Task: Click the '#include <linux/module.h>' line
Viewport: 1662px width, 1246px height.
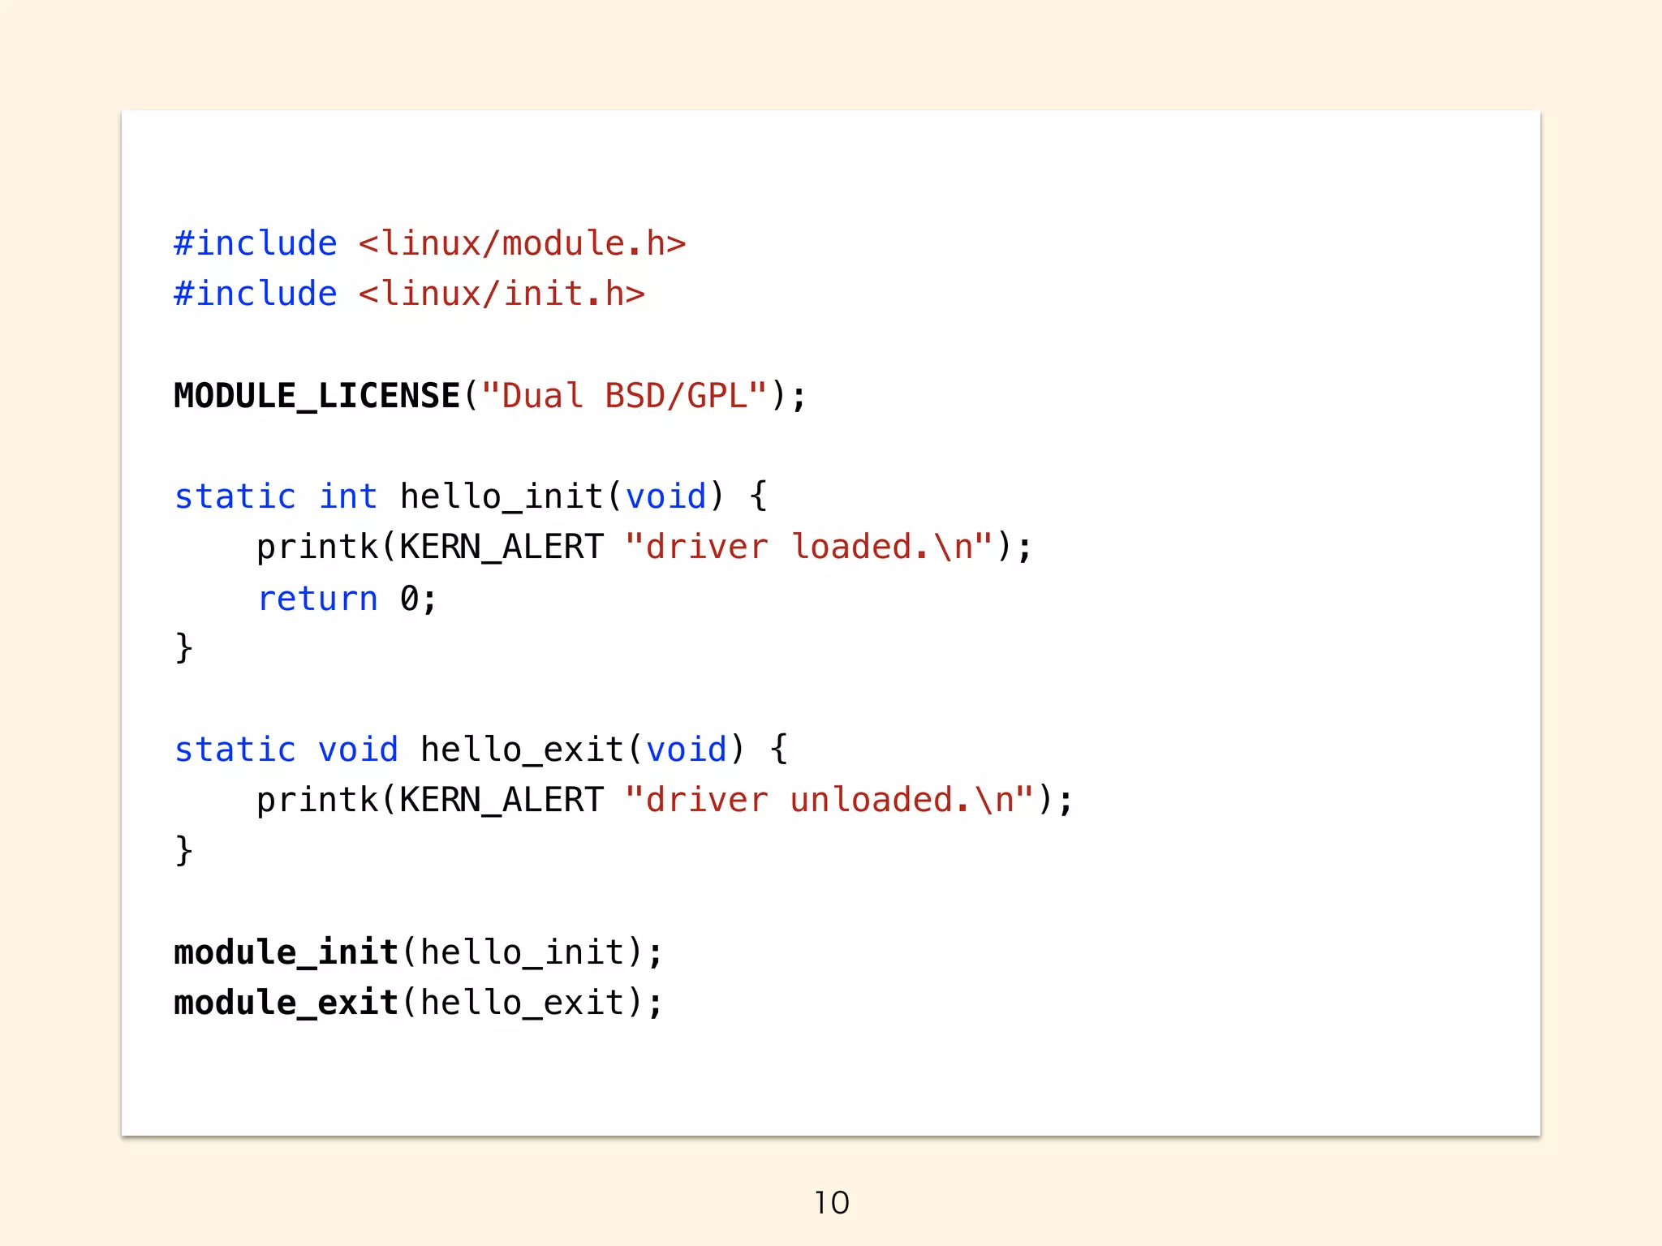Action: 430,243
